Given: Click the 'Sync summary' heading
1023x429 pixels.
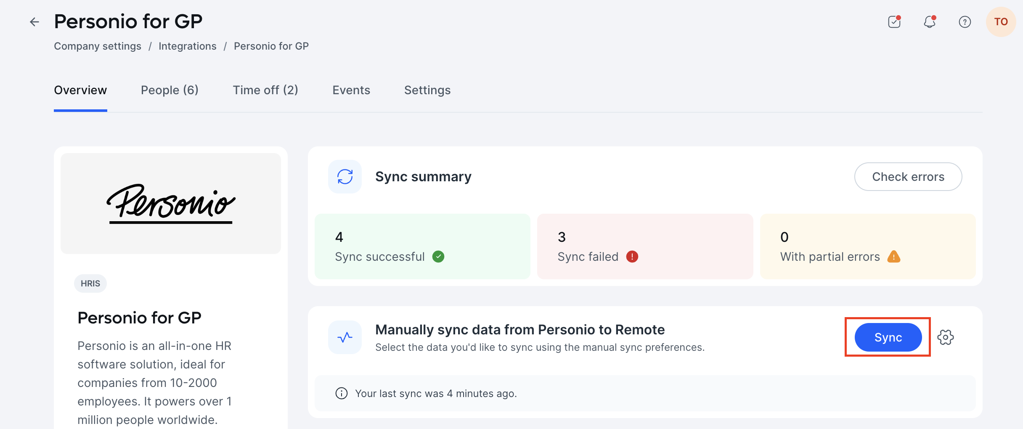Looking at the screenshot, I should (x=423, y=177).
